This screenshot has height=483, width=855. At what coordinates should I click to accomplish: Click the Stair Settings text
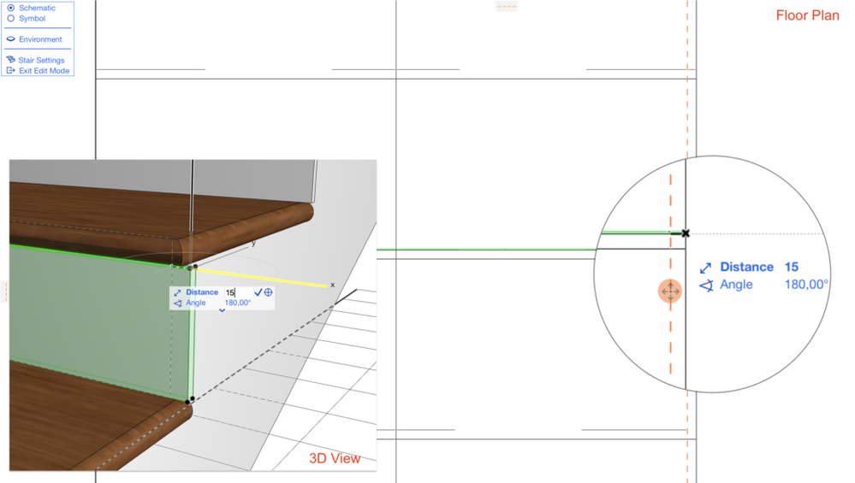tap(41, 60)
